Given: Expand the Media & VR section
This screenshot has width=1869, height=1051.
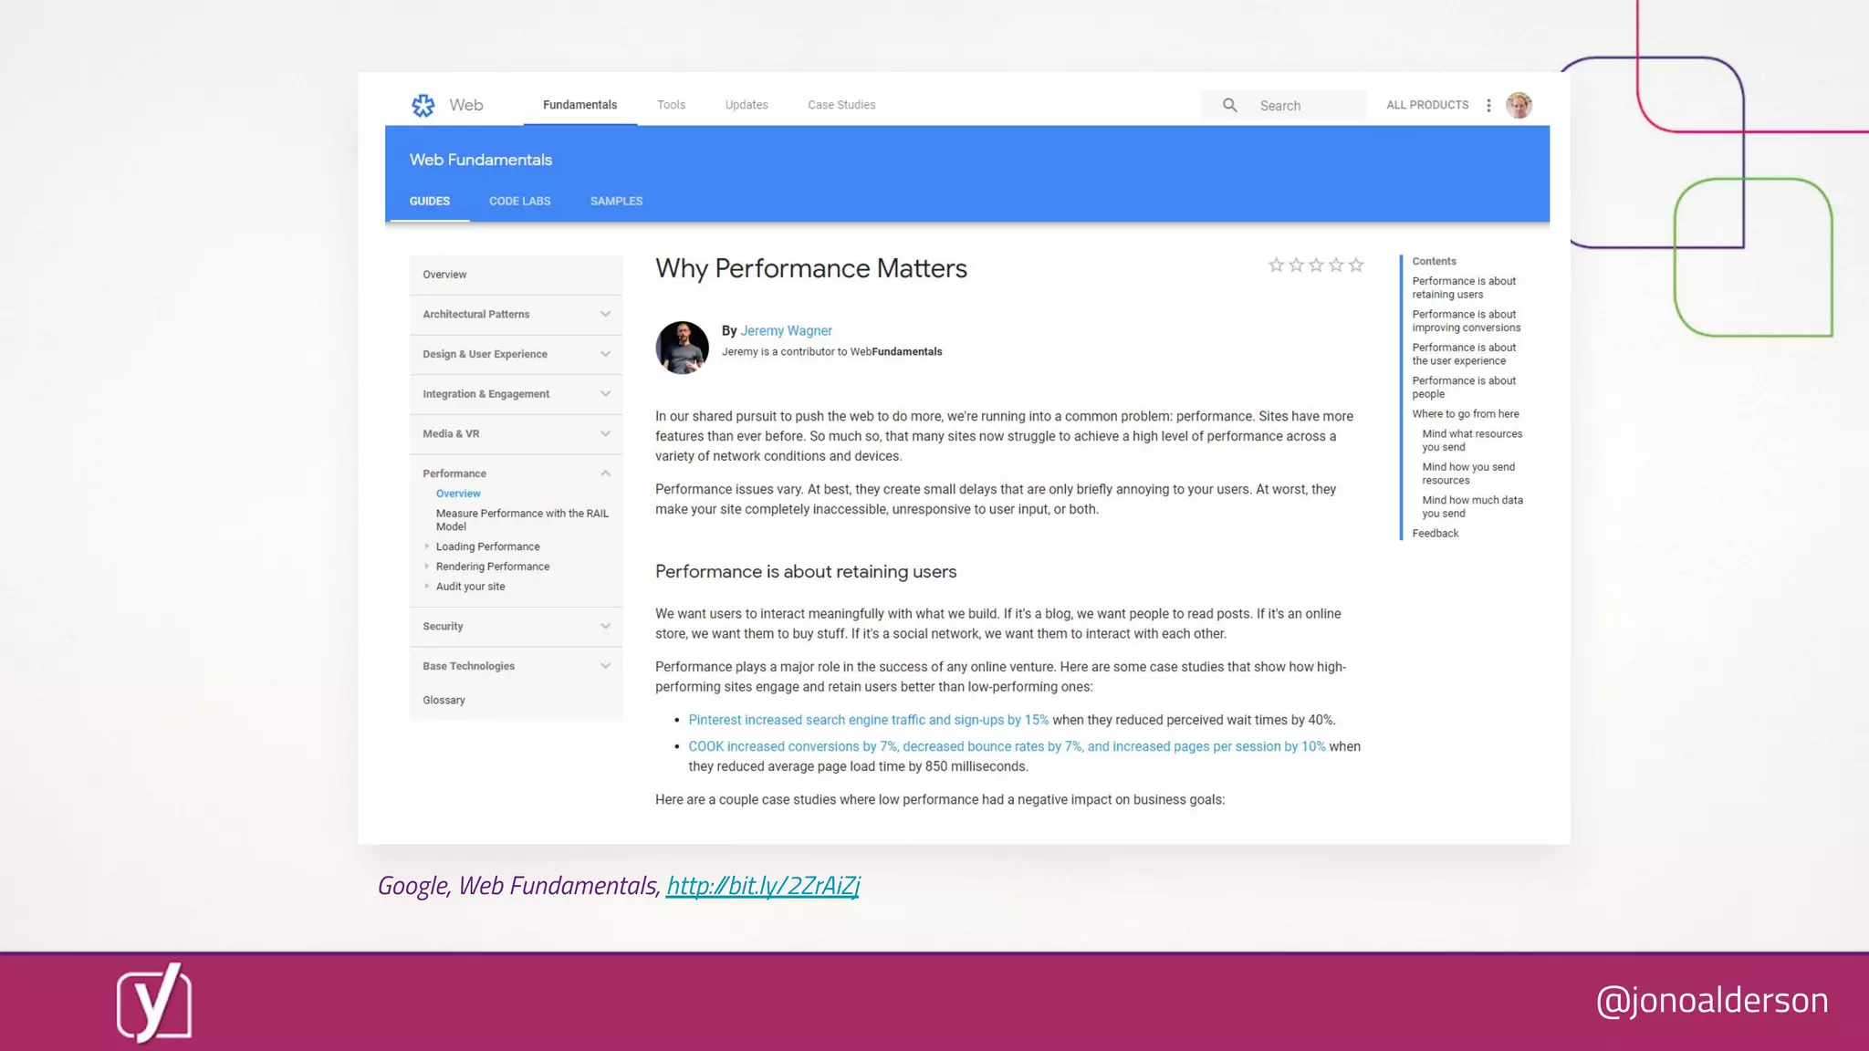Looking at the screenshot, I should [605, 434].
